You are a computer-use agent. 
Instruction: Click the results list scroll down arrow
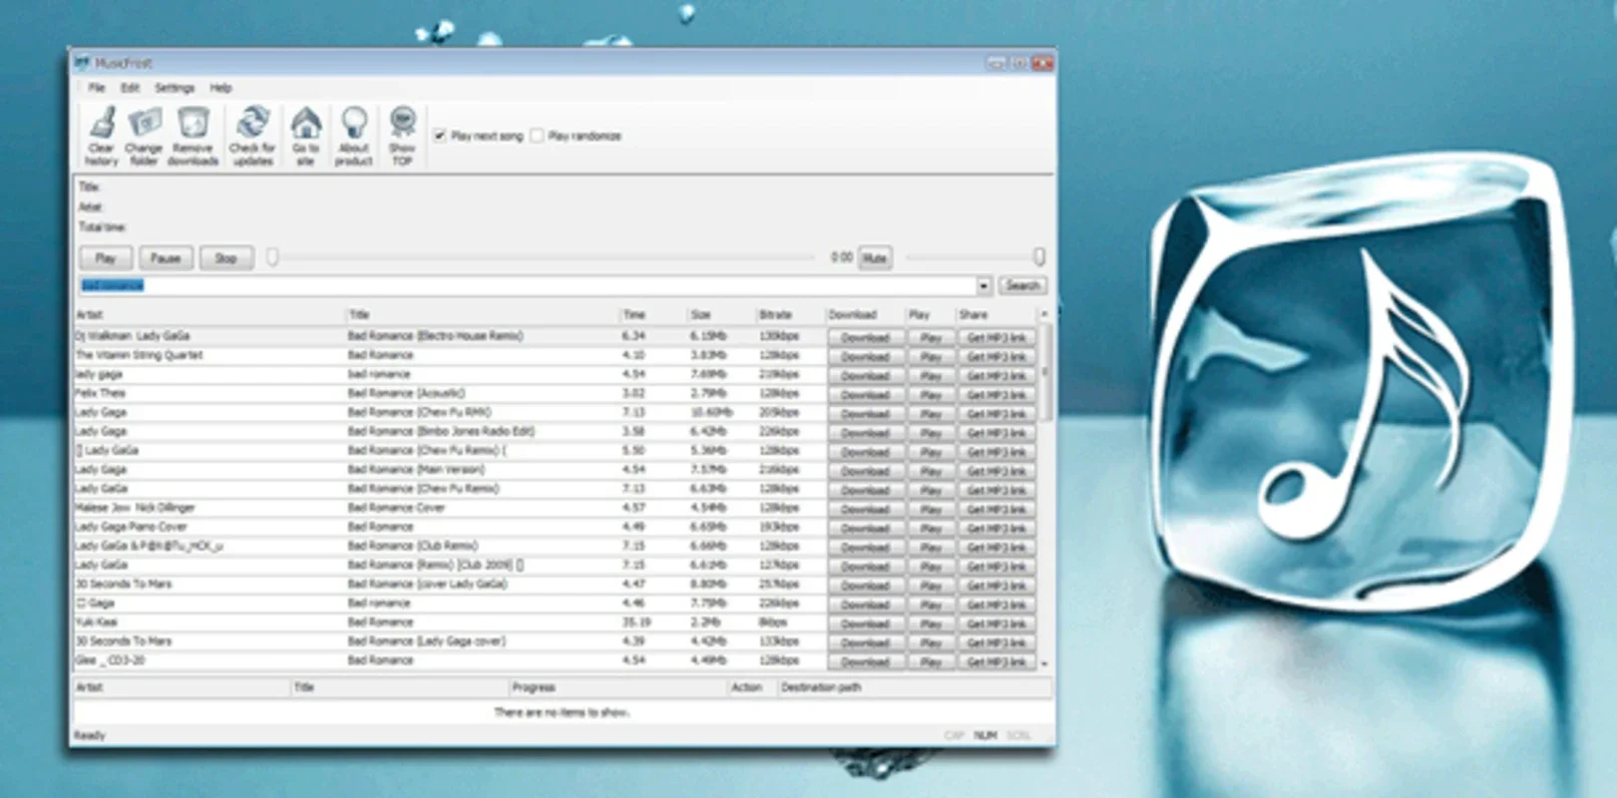tap(1044, 663)
